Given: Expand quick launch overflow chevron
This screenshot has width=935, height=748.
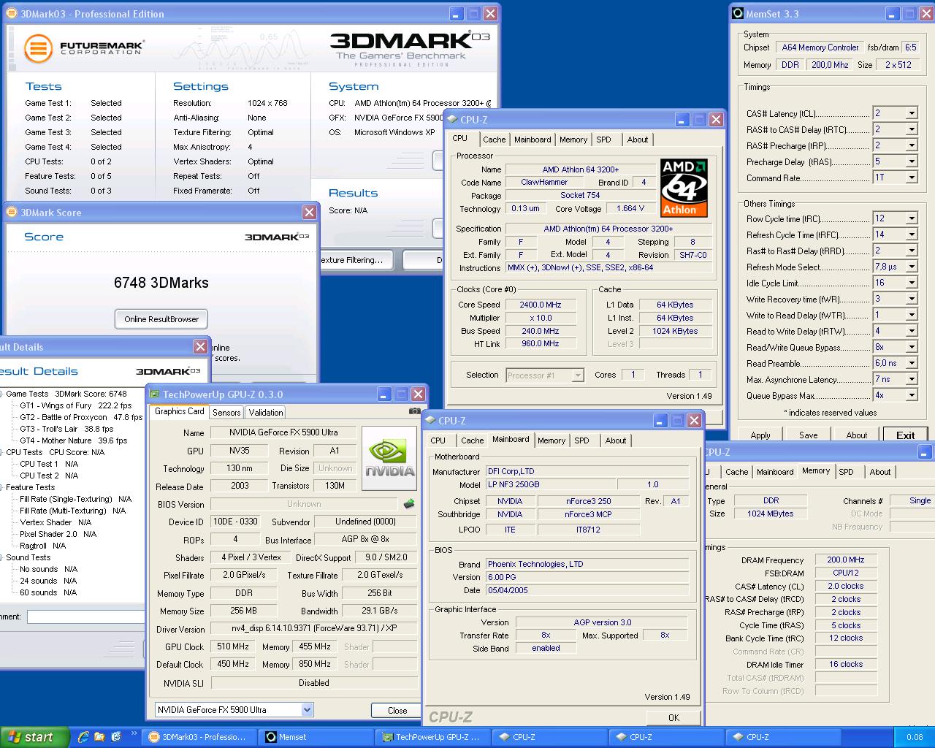Looking at the screenshot, I should pyautogui.click(x=134, y=734).
